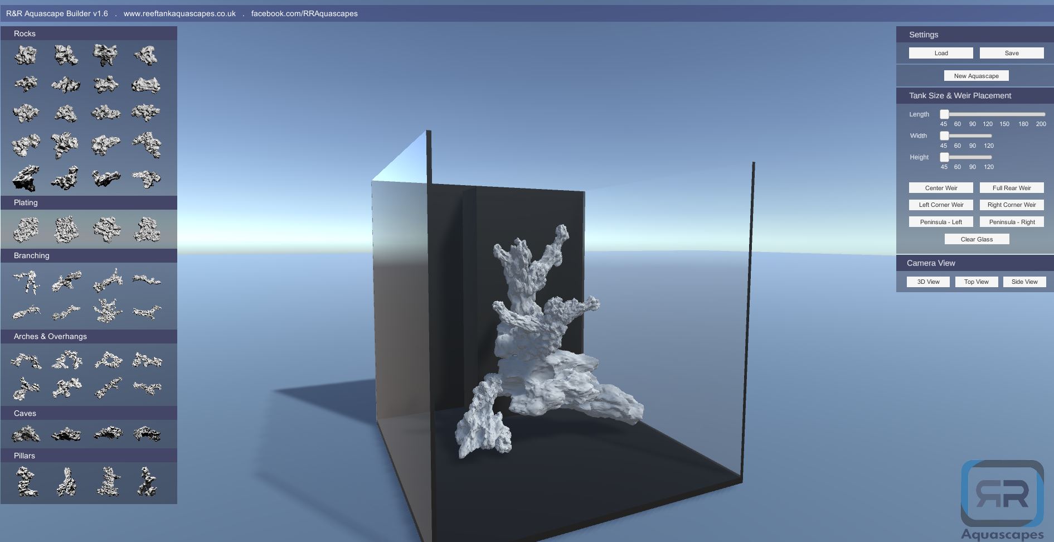Image resolution: width=1054 pixels, height=542 pixels.
Task: Choose Peninsula - Left weir layout
Action: click(941, 222)
